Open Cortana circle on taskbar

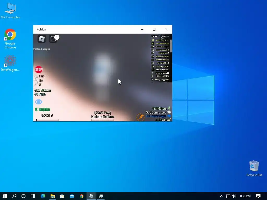tap(23, 196)
